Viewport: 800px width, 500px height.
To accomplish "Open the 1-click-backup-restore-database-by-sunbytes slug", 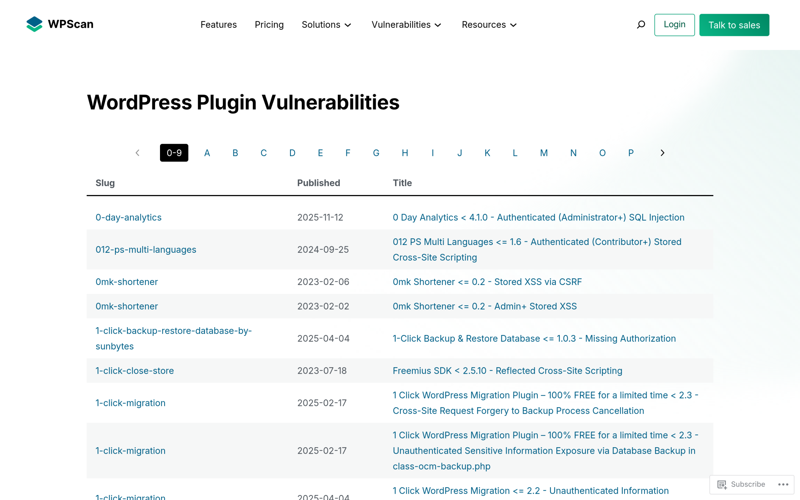I will coord(173,338).
